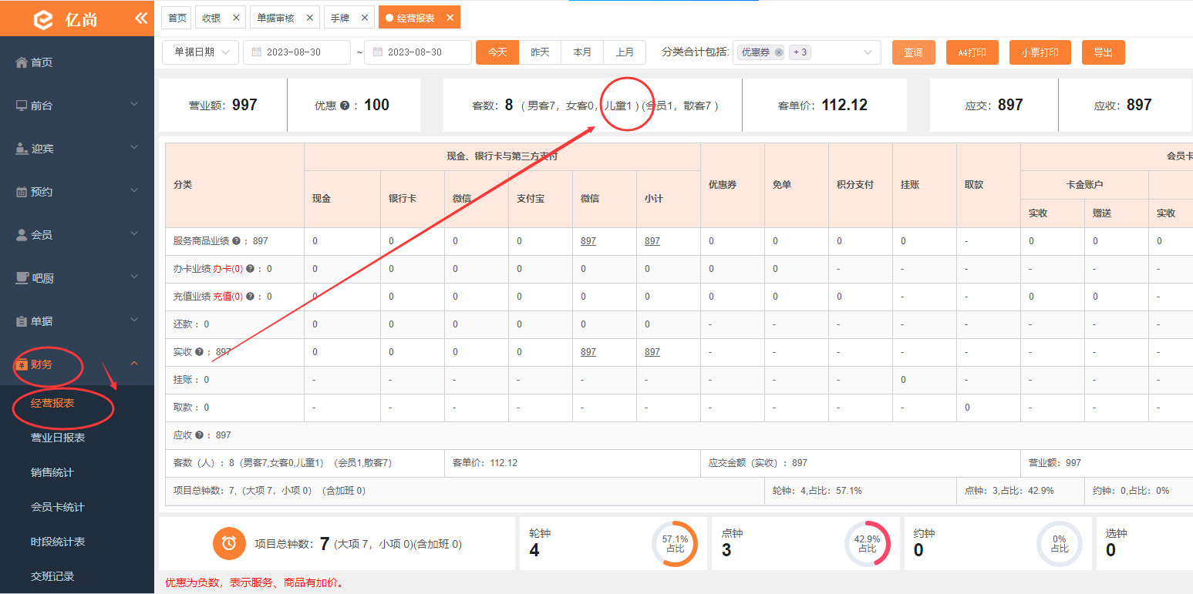
Task: Click the end date input field
Action: pyautogui.click(x=418, y=52)
